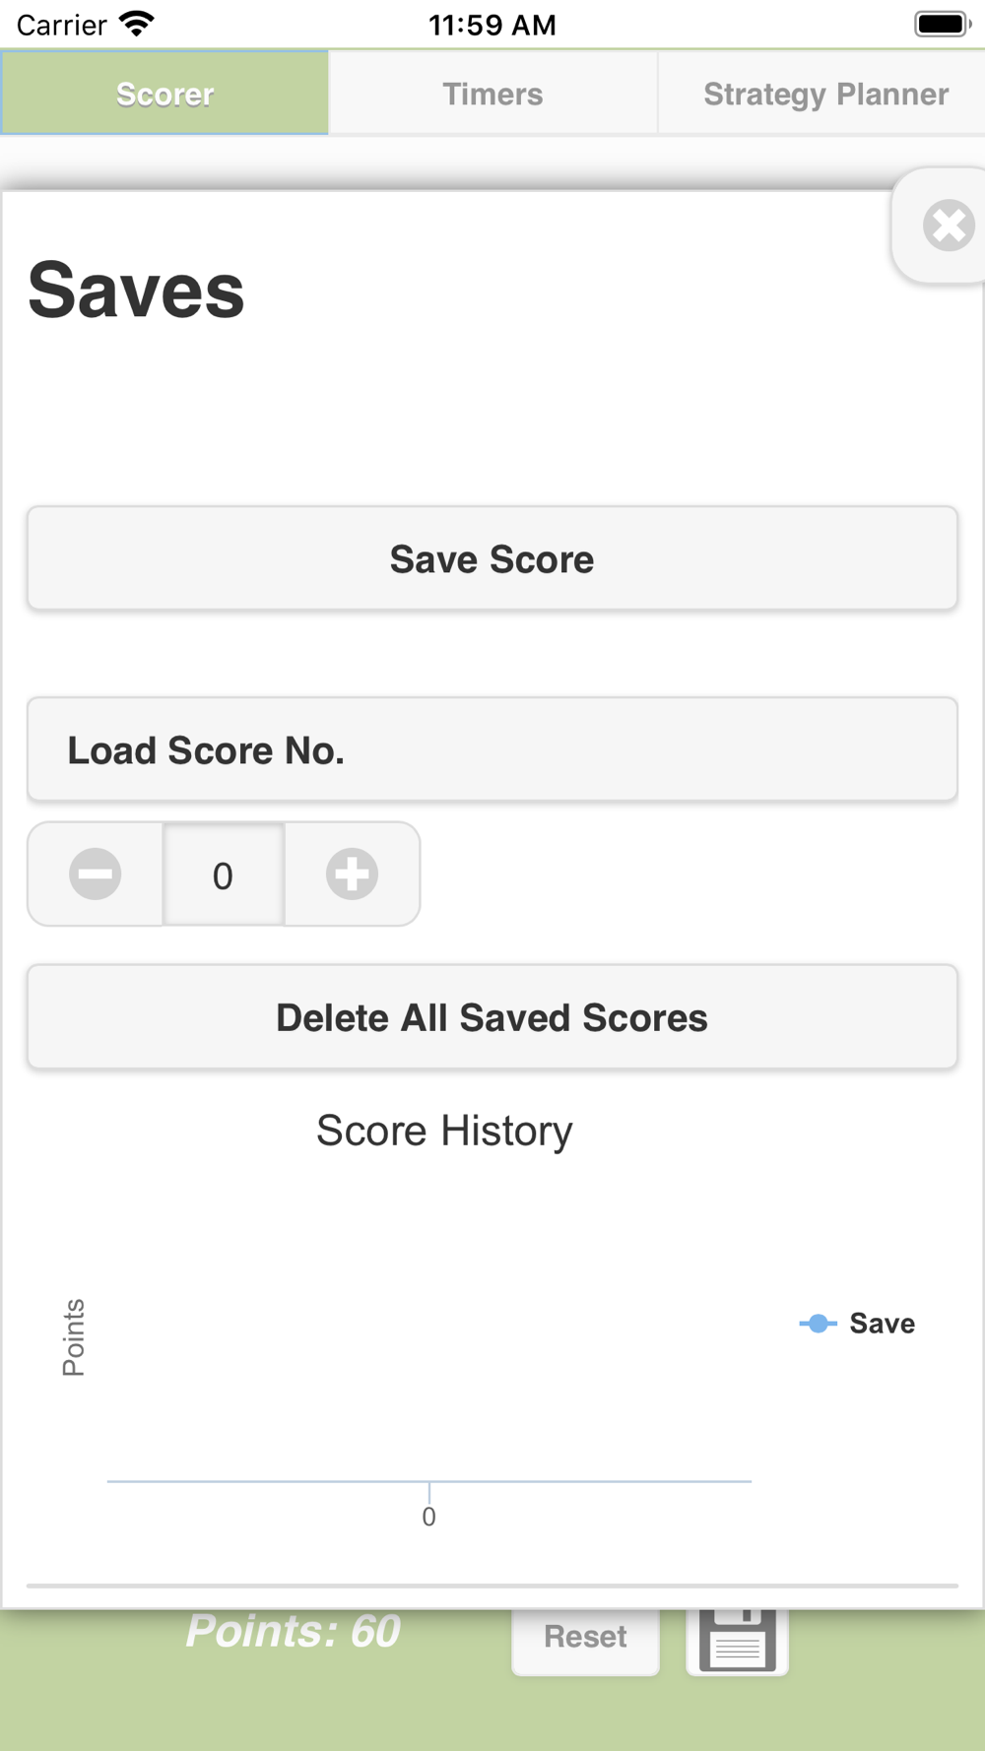The width and height of the screenshot is (985, 1751).
Task: Select the Scorer tab
Action: tap(164, 94)
